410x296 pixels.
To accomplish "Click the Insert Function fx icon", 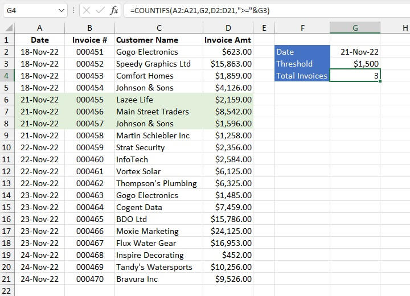I will pyautogui.click(x=114, y=10).
